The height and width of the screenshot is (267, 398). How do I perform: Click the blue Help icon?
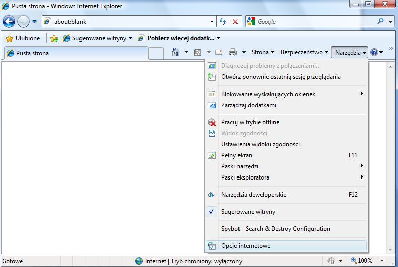pyautogui.click(x=374, y=52)
